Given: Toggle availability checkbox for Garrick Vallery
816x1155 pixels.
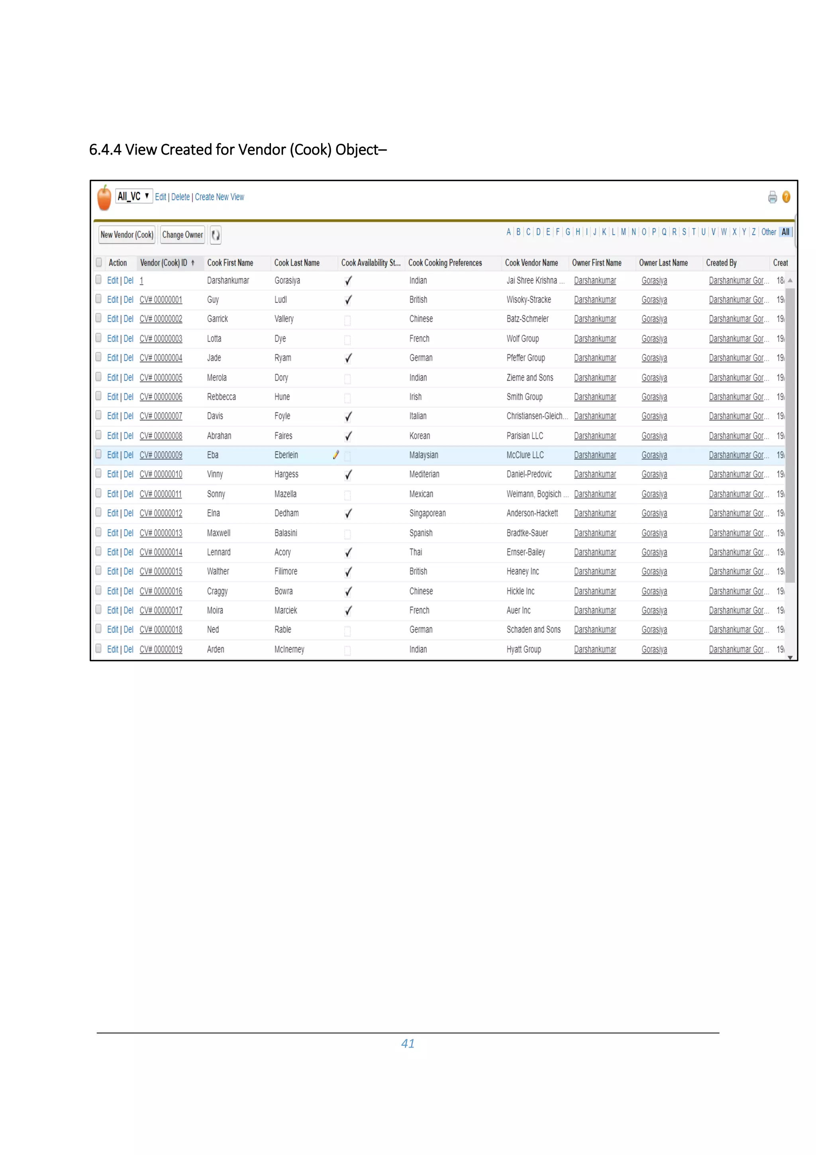Looking at the screenshot, I should tap(347, 320).
